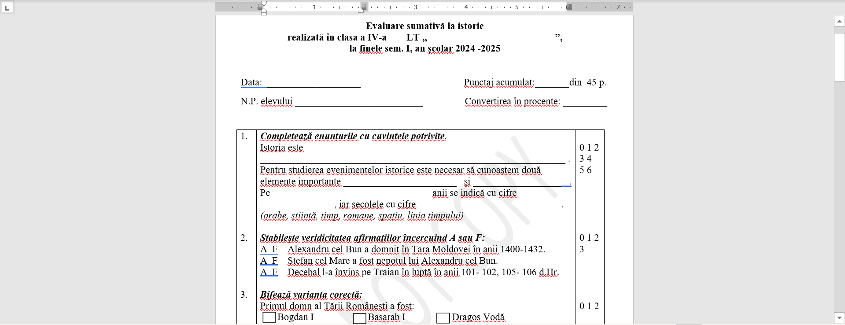Click the table column marker near ruler number 6
The height and width of the screenshot is (325, 845).
[569, 7]
